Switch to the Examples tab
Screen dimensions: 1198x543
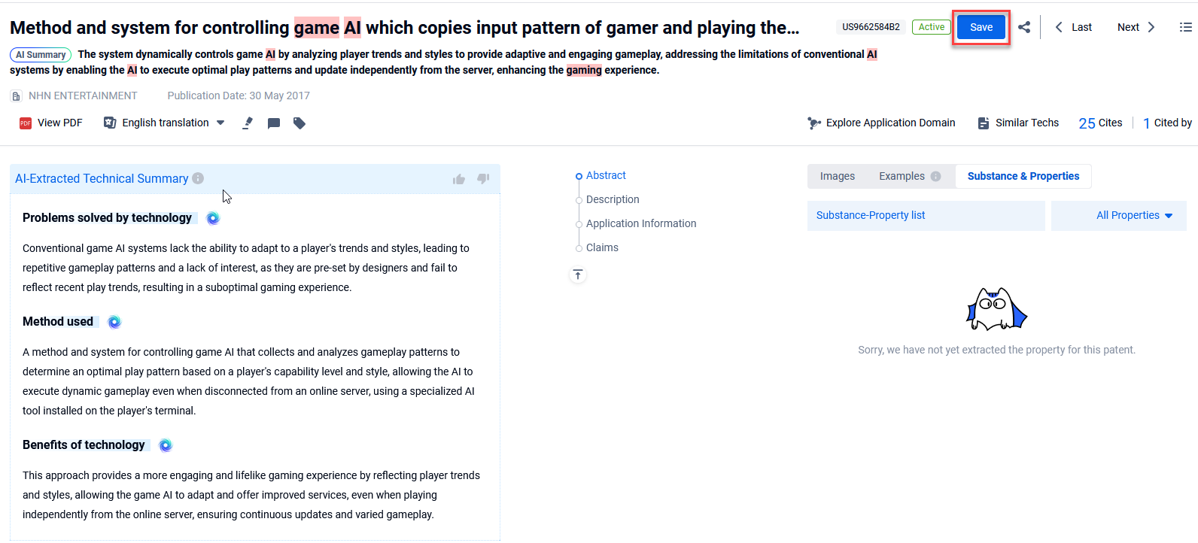tap(902, 176)
